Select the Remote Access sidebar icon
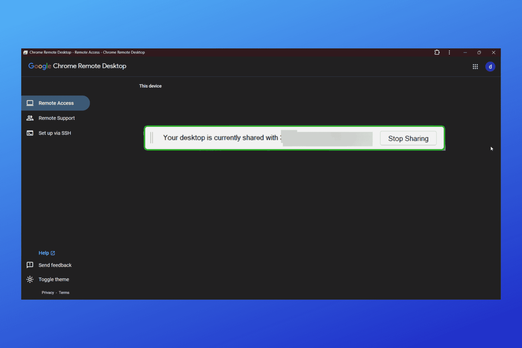This screenshot has height=348, width=522. 30,103
